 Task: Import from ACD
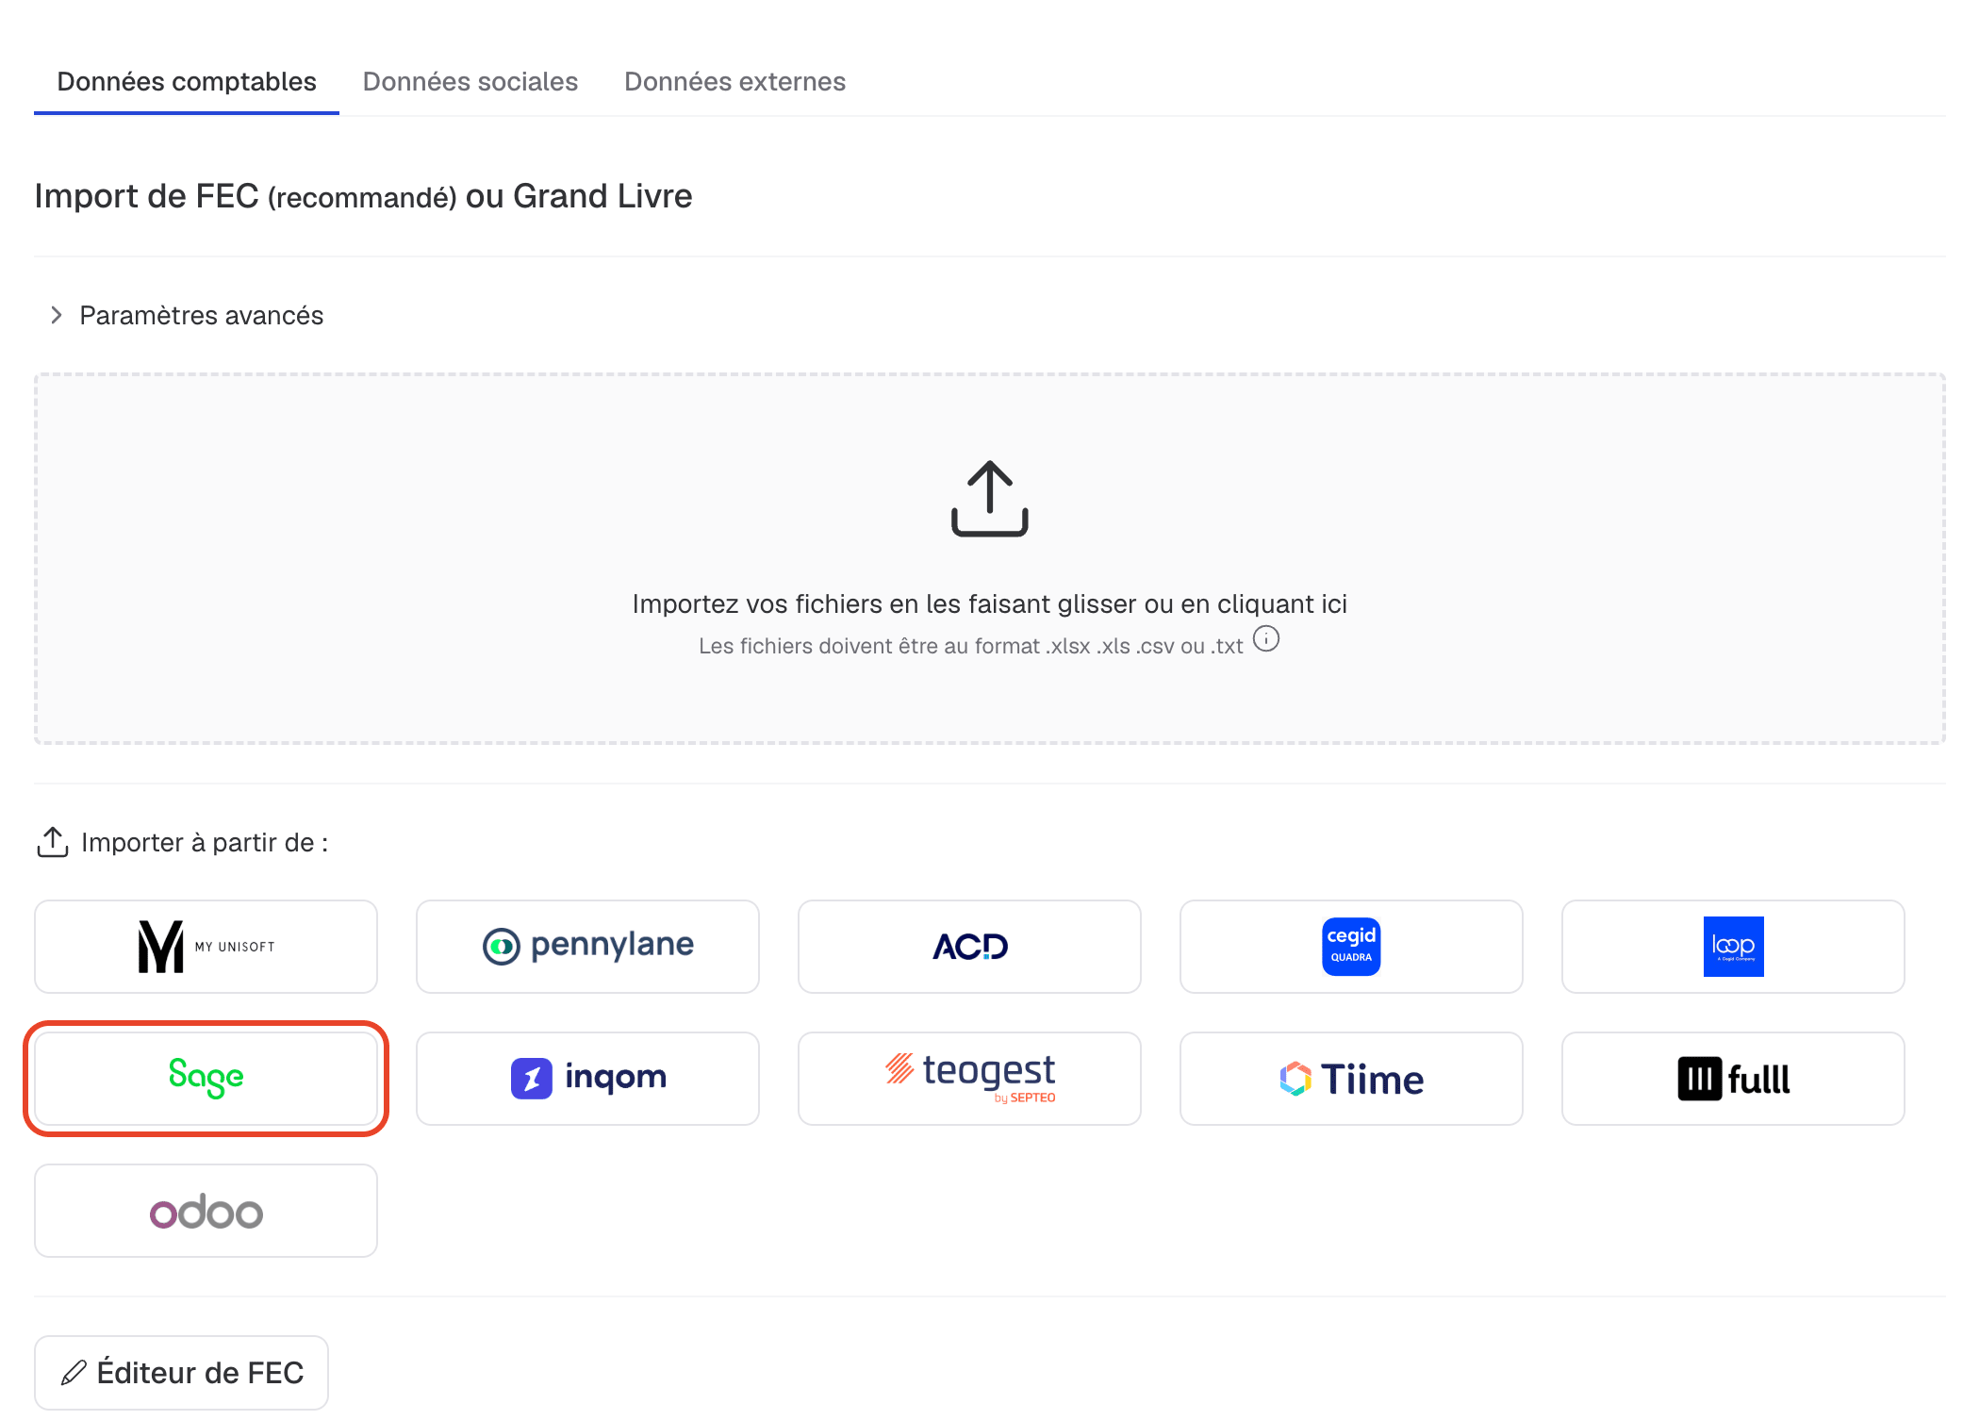click(970, 947)
